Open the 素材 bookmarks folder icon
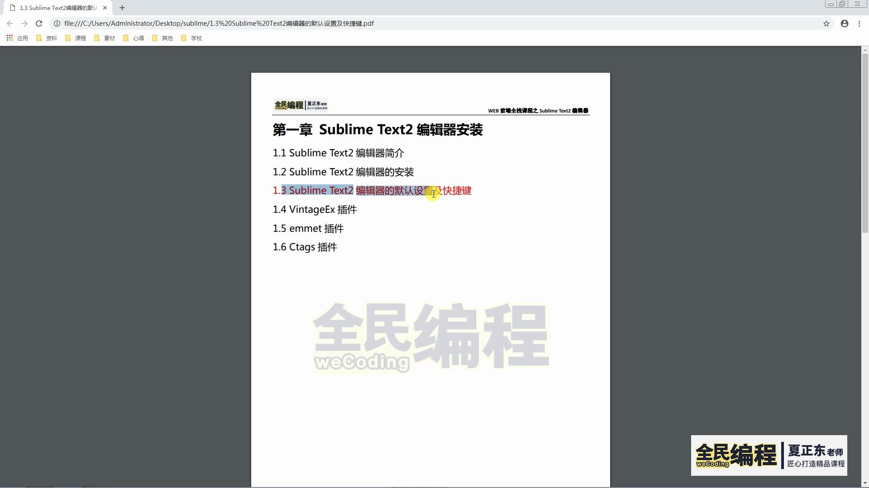 coord(96,38)
